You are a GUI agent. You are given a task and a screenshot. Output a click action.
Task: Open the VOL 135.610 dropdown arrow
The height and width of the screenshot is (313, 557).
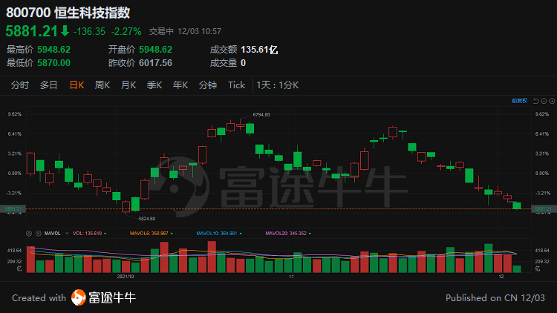[105, 234]
